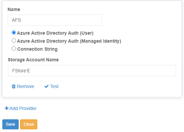Click the "Azure Active Directory Auth (Managed Identity)" label
The width and height of the screenshot is (184, 132).
pos(69,41)
